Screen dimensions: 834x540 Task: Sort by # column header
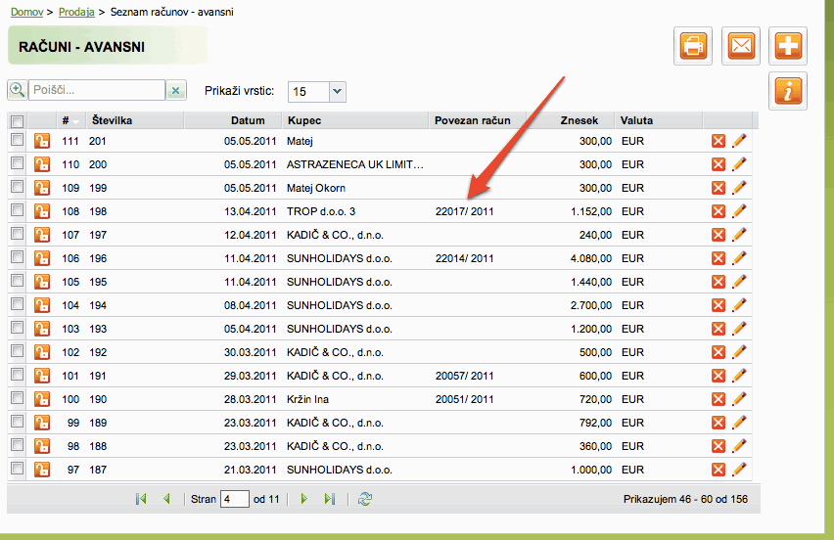(x=69, y=120)
